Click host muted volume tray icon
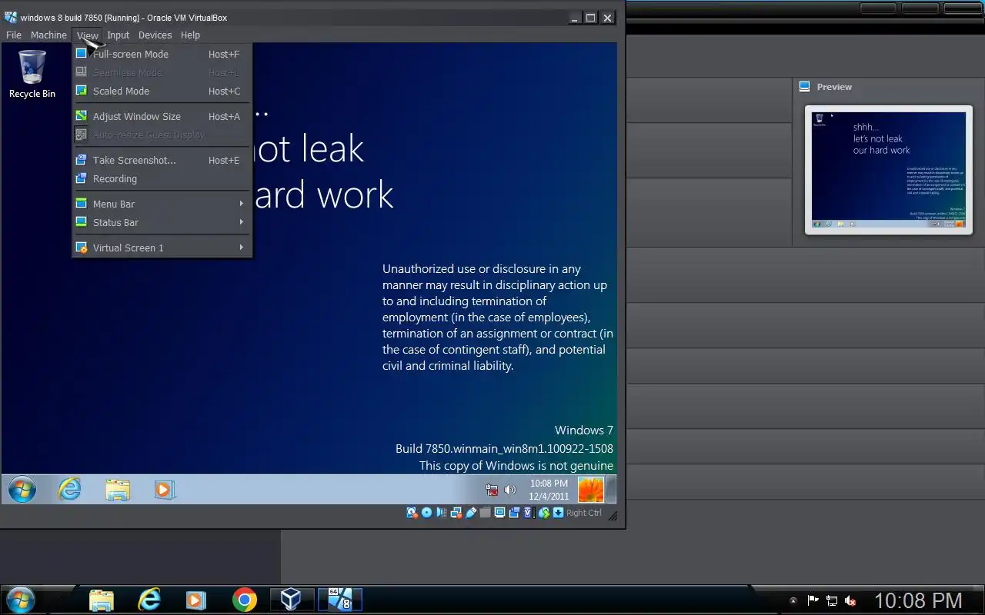The image size is (985, 615). pos(850,600)
